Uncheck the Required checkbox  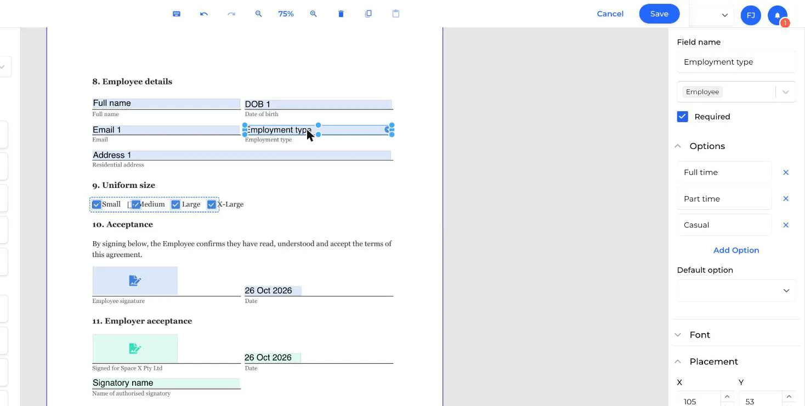pyautogui.click(x=682, y=116)
